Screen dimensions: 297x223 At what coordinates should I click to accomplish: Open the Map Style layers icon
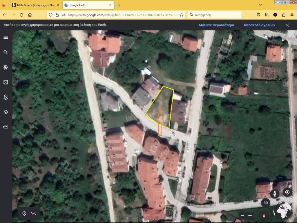[x=6, y=112]
